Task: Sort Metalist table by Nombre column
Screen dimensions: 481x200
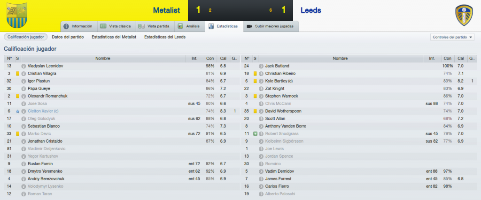Action: [103, 58]
